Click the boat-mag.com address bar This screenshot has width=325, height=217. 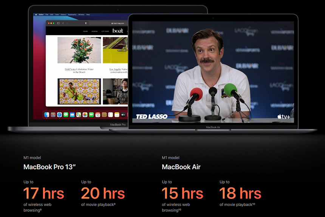tap(108, 23)
